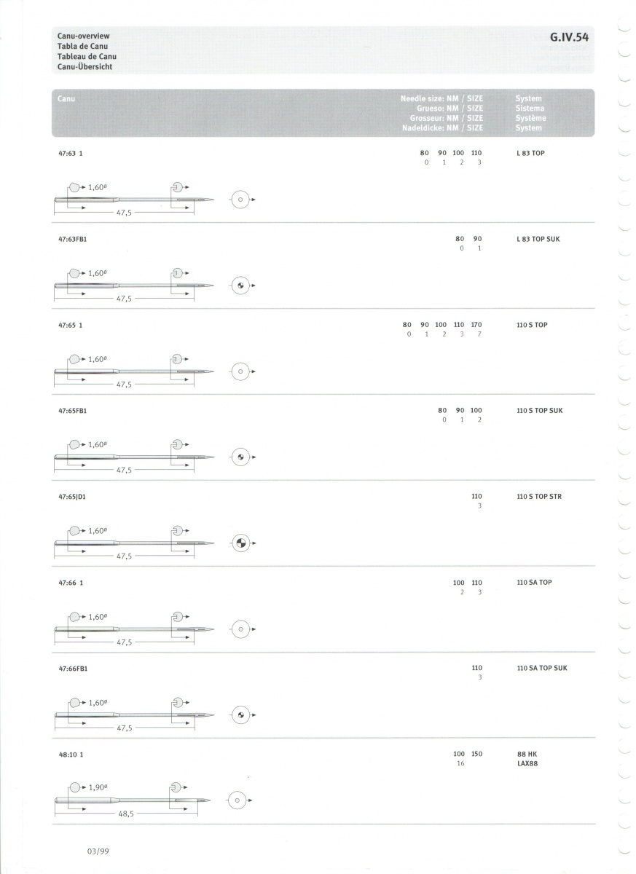
Task: Click the ball point symbol for 47:63FB1
Action: click(240, 286)
